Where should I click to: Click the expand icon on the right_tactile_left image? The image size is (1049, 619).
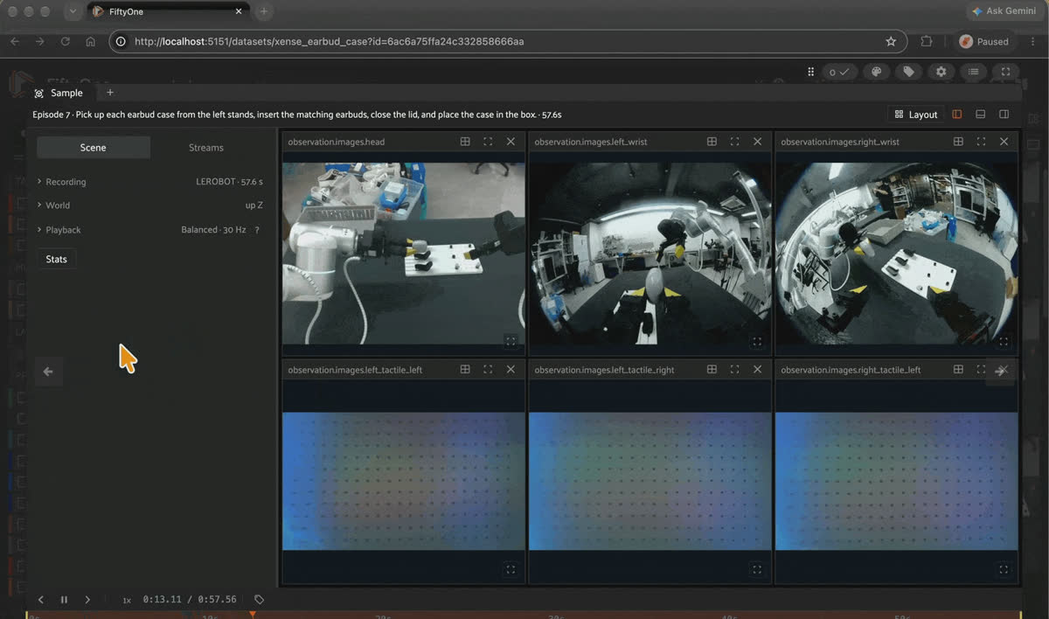click(1004, 569)
